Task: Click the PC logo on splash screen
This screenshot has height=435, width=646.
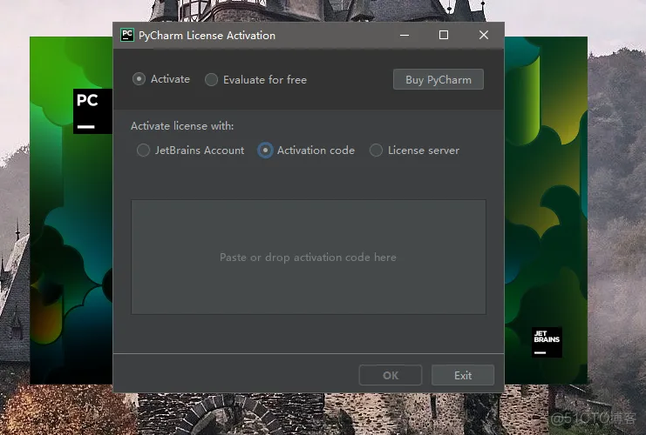Action: 92,111
